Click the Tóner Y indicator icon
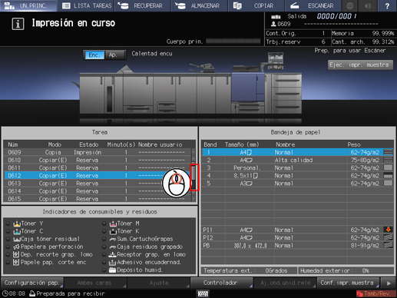 coord(17,223)
